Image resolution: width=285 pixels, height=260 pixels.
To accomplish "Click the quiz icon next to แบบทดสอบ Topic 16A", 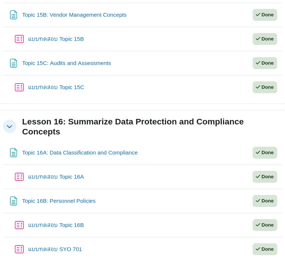I will [19, 177].
